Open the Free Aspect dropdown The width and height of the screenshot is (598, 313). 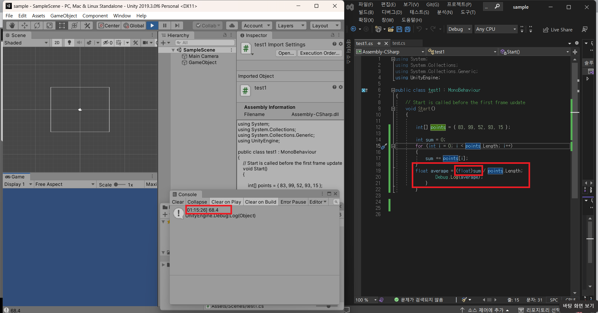(x=65, y=184)
